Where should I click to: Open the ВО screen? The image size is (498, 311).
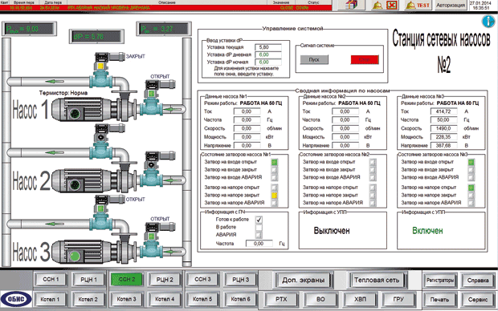point(320,299)
